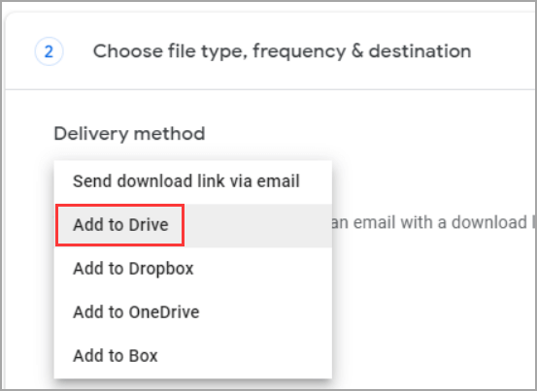The width and height of the screenshot is (537, 391).
Task: Click Choose file type, frequency & destination heading
Action: click(283, 51)
